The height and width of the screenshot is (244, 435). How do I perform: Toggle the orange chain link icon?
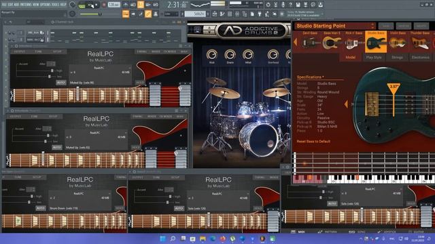[x=148, y=14]
